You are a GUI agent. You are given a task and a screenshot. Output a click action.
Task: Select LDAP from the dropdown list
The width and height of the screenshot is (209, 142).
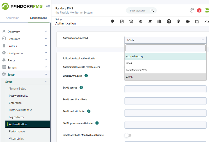[165, 63]
